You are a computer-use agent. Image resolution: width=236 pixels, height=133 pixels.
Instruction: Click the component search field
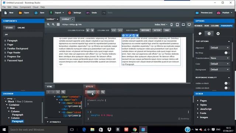[x=23, y=34]
